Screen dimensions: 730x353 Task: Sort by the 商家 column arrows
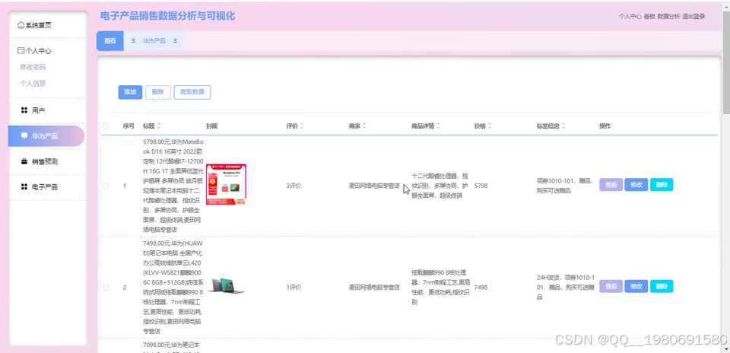[364, 126]
